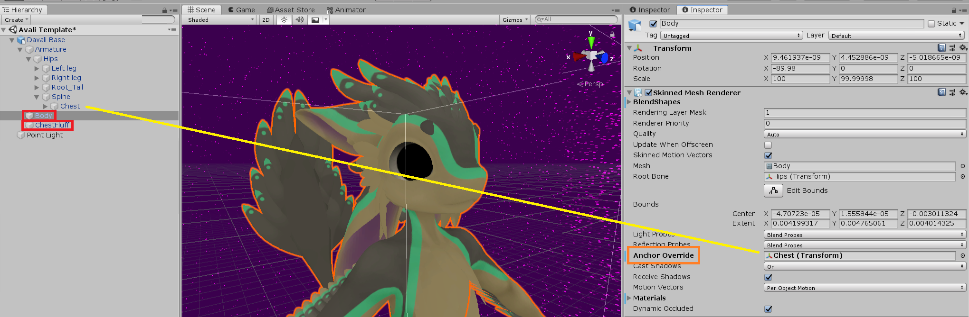Enable the Static checkbox
Screen dimensions: 969x317
pyautogui.click(x=931, y=24)
